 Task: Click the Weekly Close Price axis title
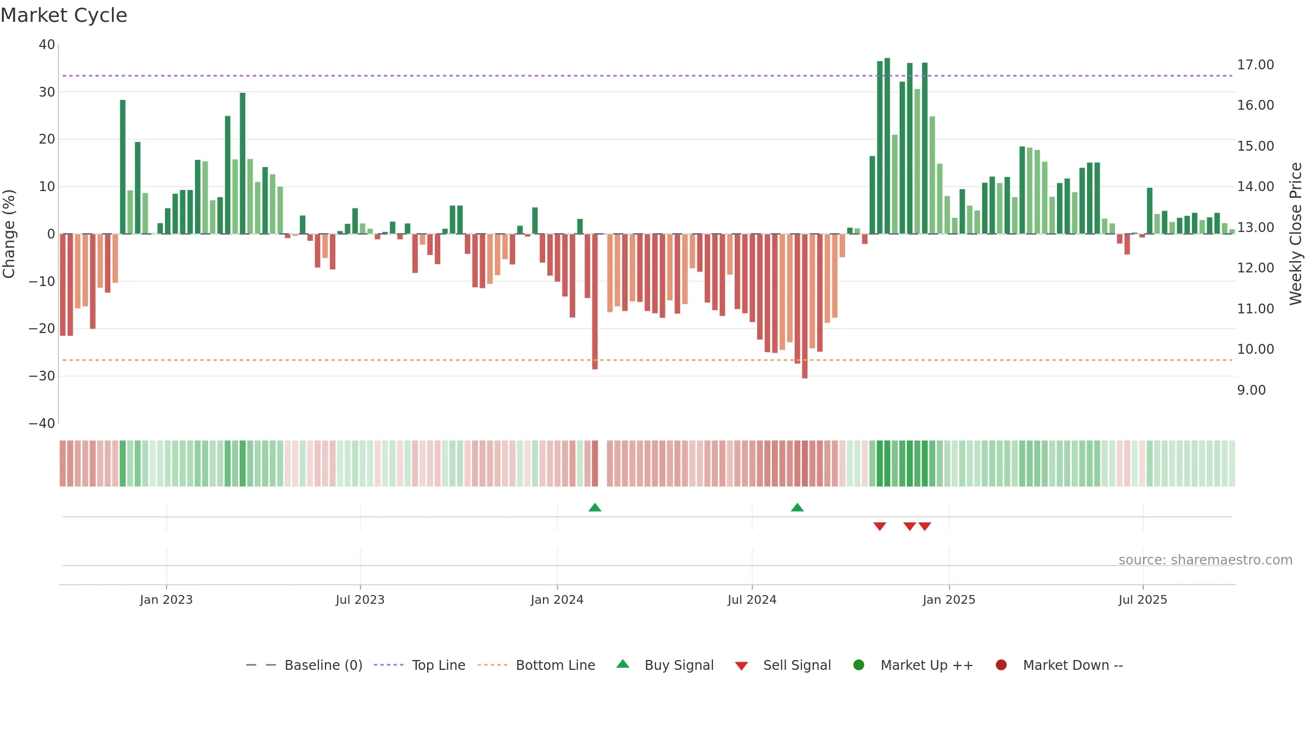click(1296, 234)
